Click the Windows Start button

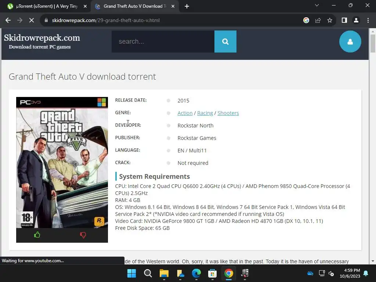click(x=132, y=273)
